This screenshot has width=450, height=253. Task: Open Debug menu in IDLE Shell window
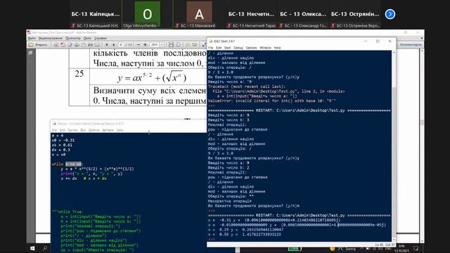tap(238, 48)
